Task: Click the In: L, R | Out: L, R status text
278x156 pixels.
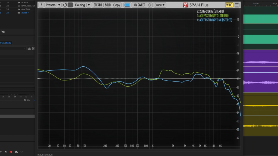Action: coord(45,155)
